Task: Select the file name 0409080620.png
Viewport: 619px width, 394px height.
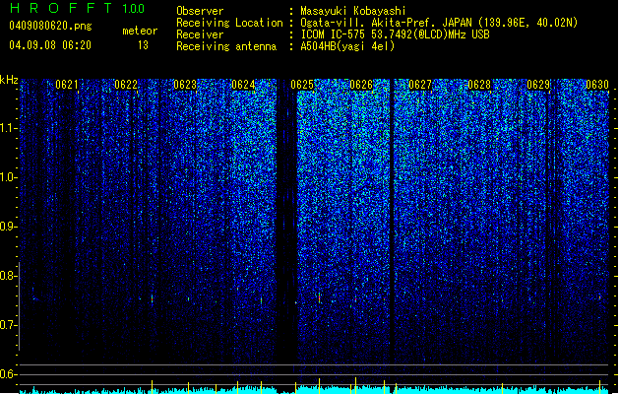Action: (x=50, y=26)
